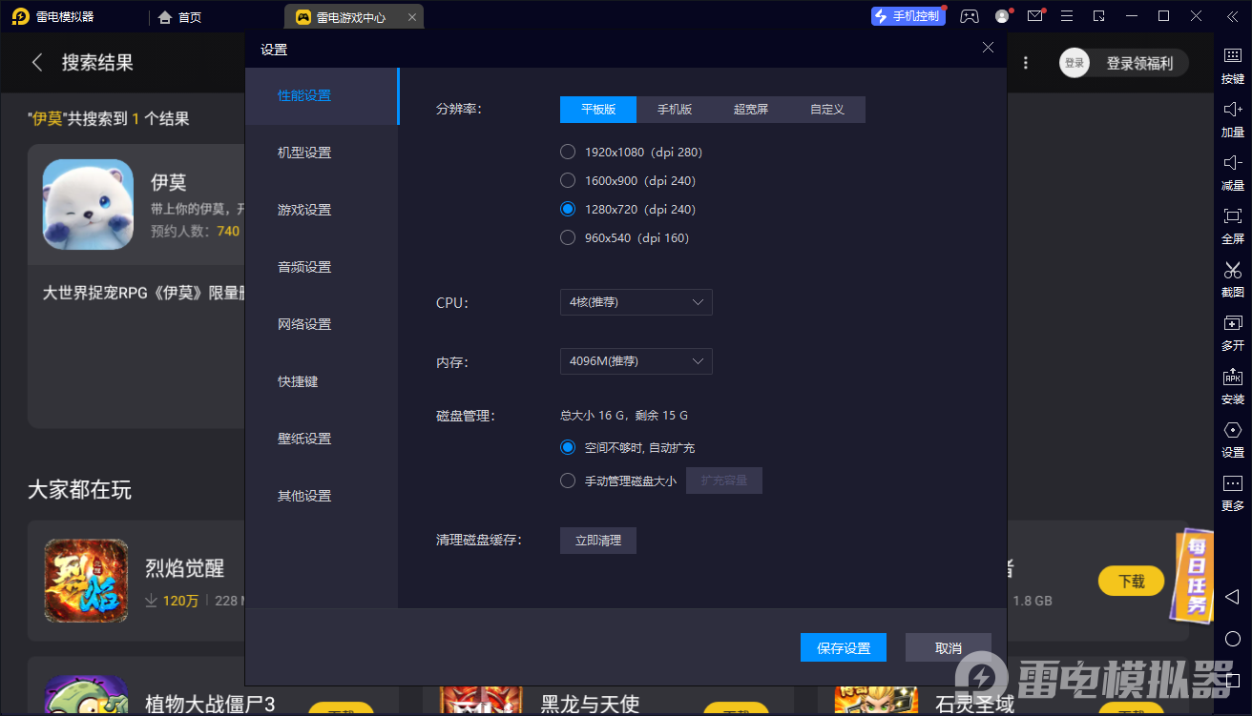Close the 设置 dialog with X
1252x716 pixels.
(x=988, y=48)
